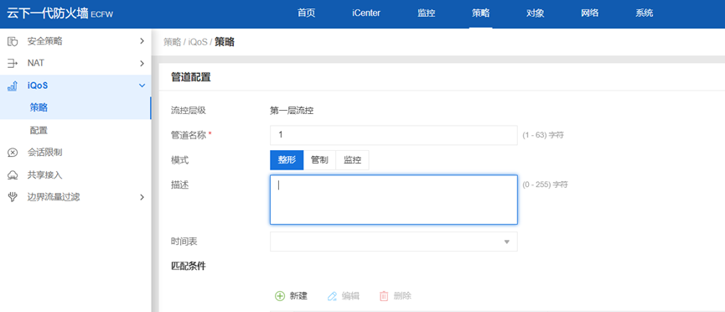725x312 pixels.
Task: Click the 会话限制 circle-x icon
Action: (x=13, y=153)
